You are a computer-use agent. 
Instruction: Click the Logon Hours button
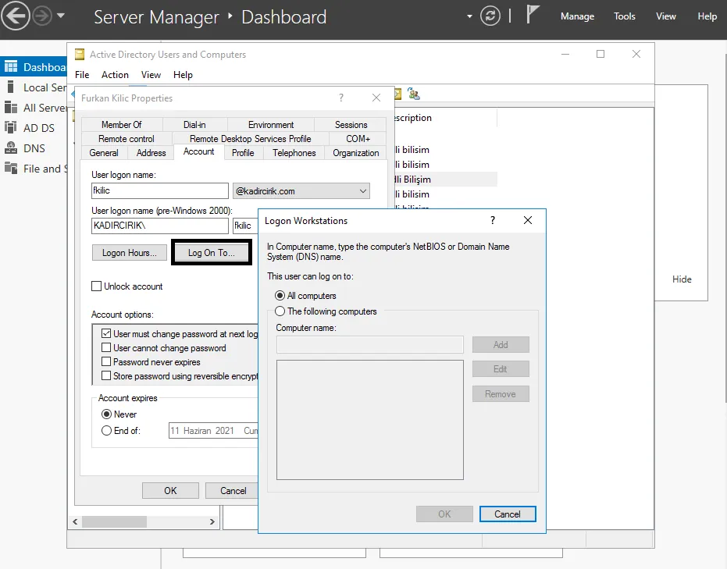130,253
